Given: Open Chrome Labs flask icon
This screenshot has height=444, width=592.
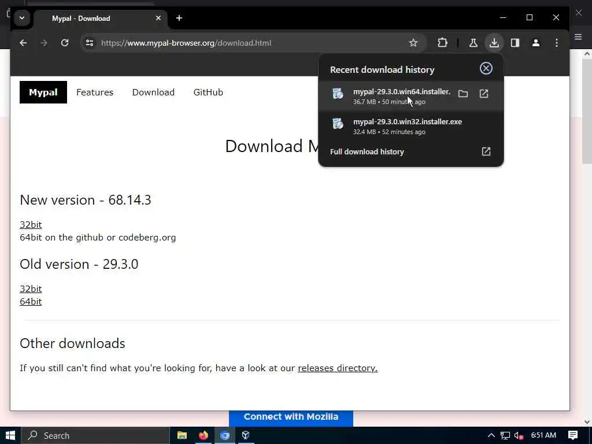Looking at the screenshot, I should (473, 43).
